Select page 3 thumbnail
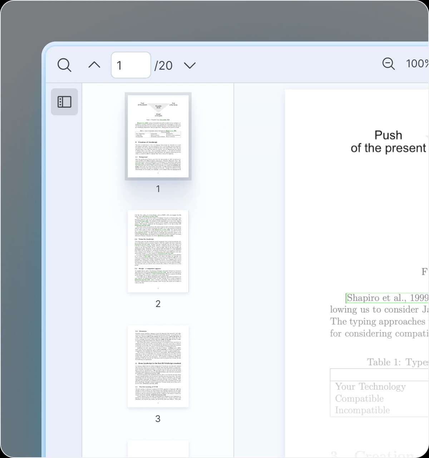The width and height of the screenshot is (429, 458). click(x=158, y=366)
